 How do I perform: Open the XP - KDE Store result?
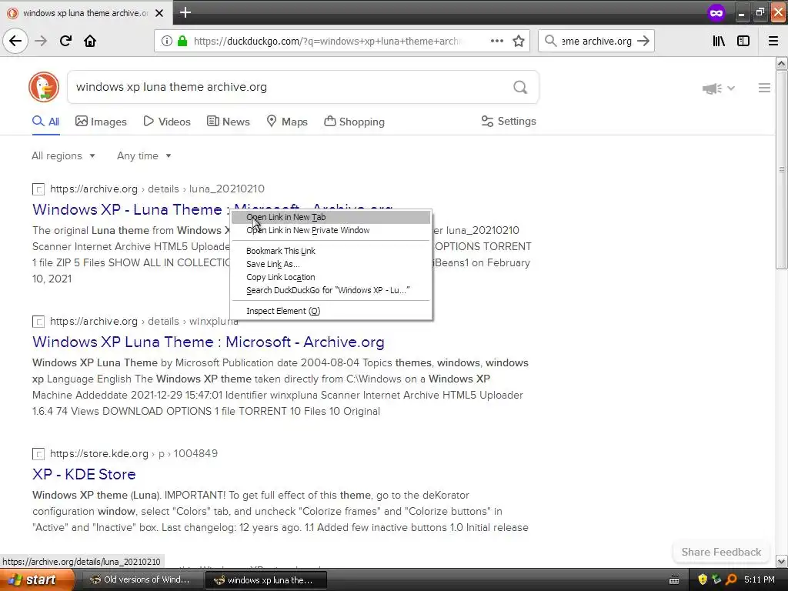(x=84, y=474)
